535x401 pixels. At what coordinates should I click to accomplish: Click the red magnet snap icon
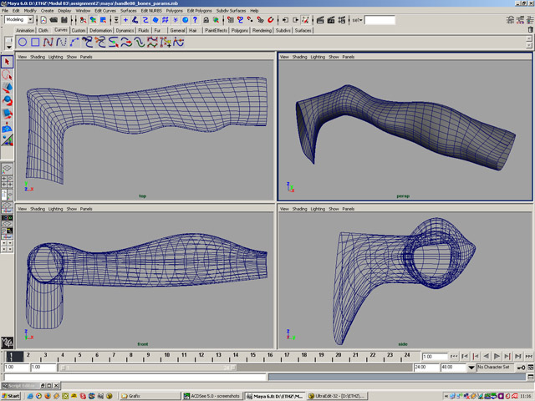(271, 20)
